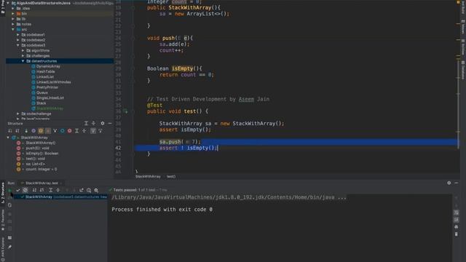Sort test results by duration
The height and width of the screenshot is (262, 466).
coord(42,190)
